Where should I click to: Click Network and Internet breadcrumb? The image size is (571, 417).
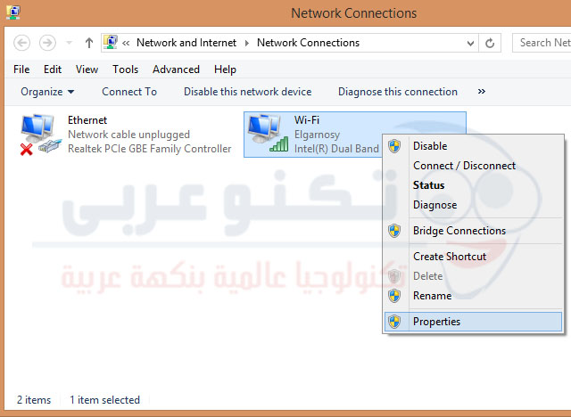click(186, 43)
